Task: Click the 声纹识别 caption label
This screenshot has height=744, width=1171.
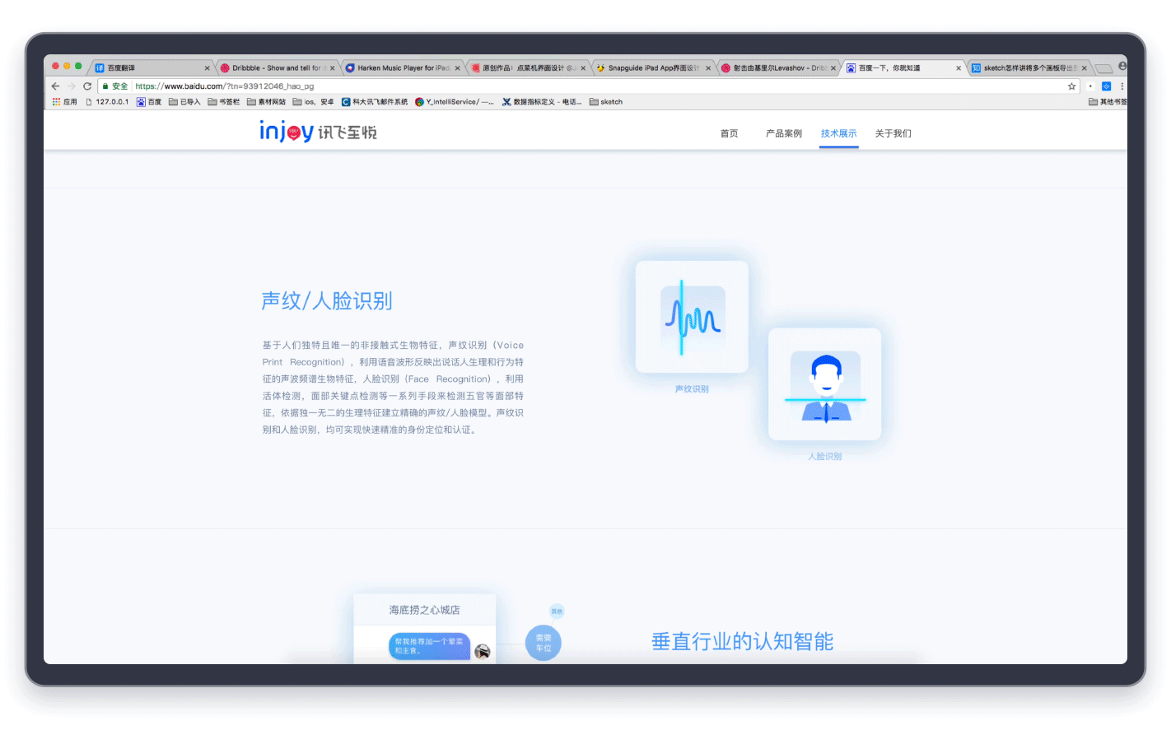Action: pos(692,389)
